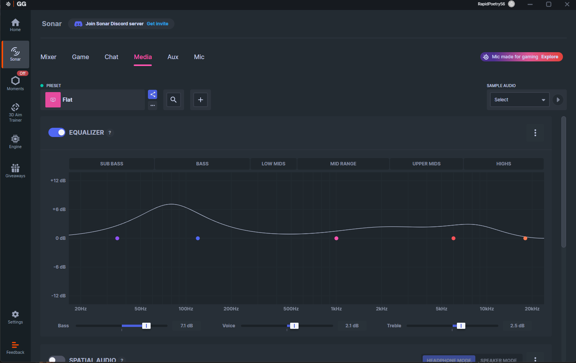Select the pink EQ band point
Image resolution: width=576 pixels, height=363 pixels.
[x=337, y=238]
